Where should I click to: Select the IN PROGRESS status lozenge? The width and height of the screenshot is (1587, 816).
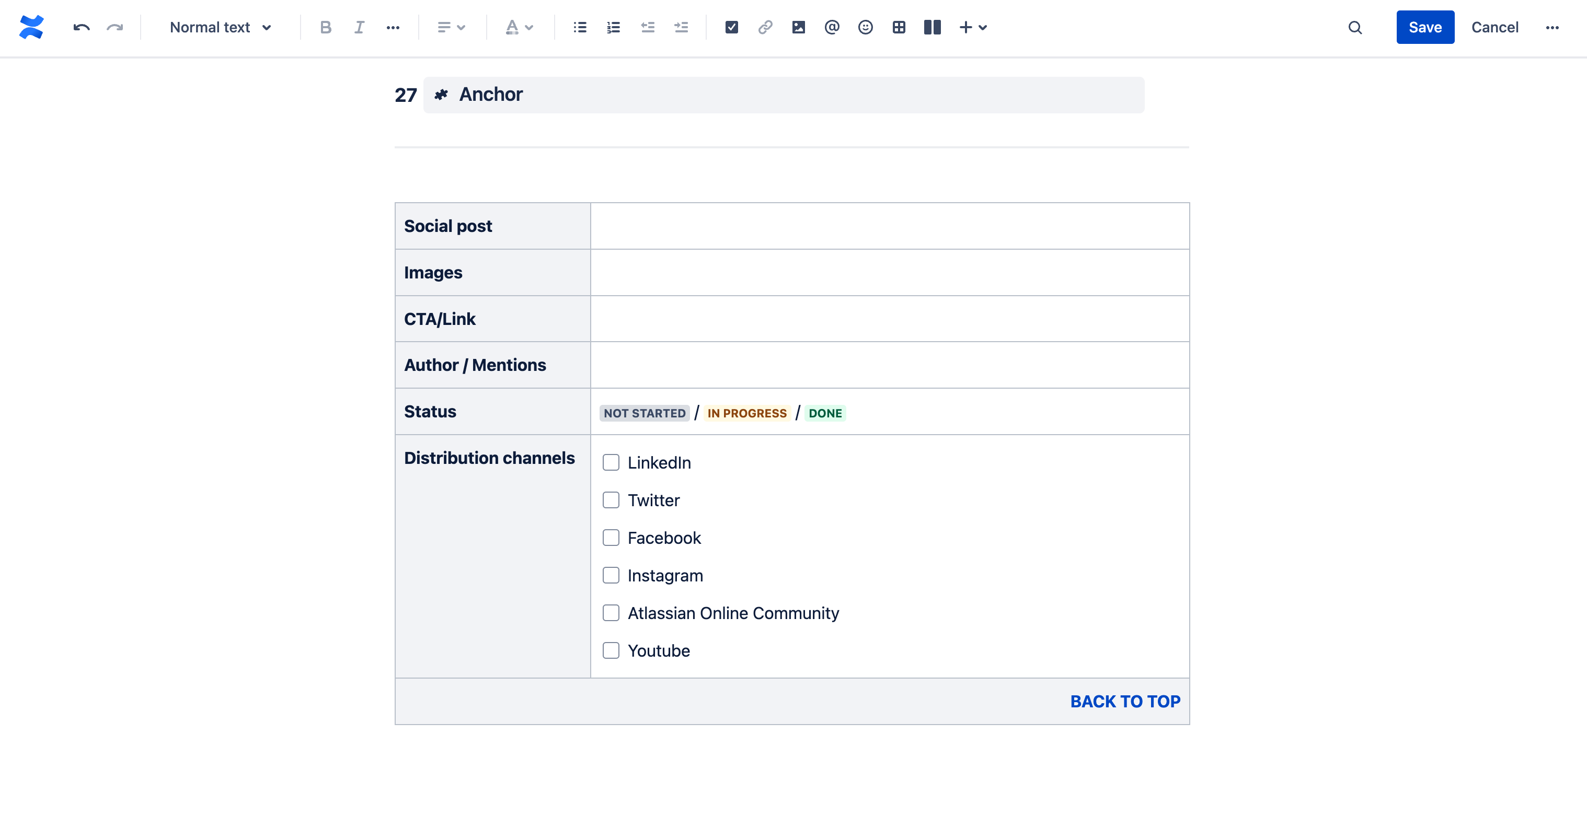coord(746,413)
